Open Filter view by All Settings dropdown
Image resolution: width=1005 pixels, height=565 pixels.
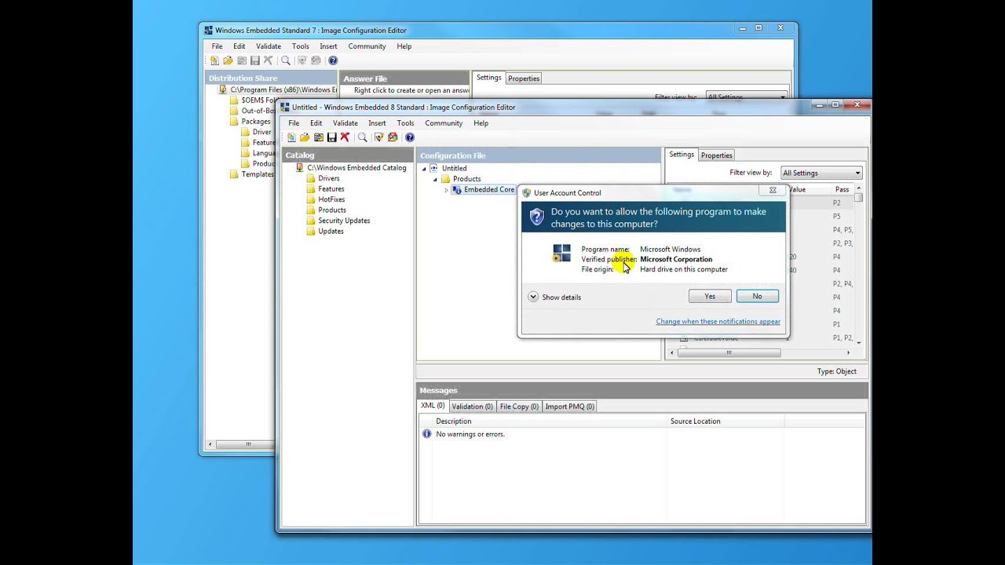(x=820, y=173)
